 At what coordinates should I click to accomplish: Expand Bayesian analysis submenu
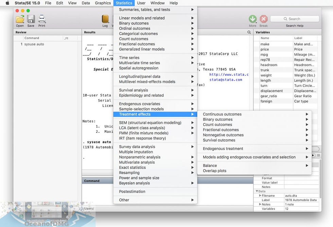click(155, 183)
